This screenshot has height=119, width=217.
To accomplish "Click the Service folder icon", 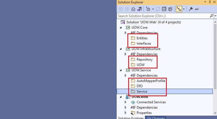I will tap(133, 91).
